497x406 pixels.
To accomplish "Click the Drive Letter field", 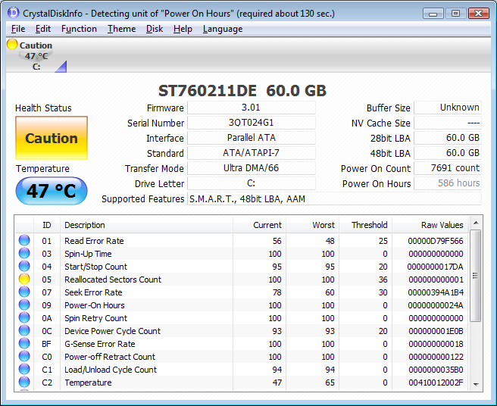I will click(x=251, y=183).
